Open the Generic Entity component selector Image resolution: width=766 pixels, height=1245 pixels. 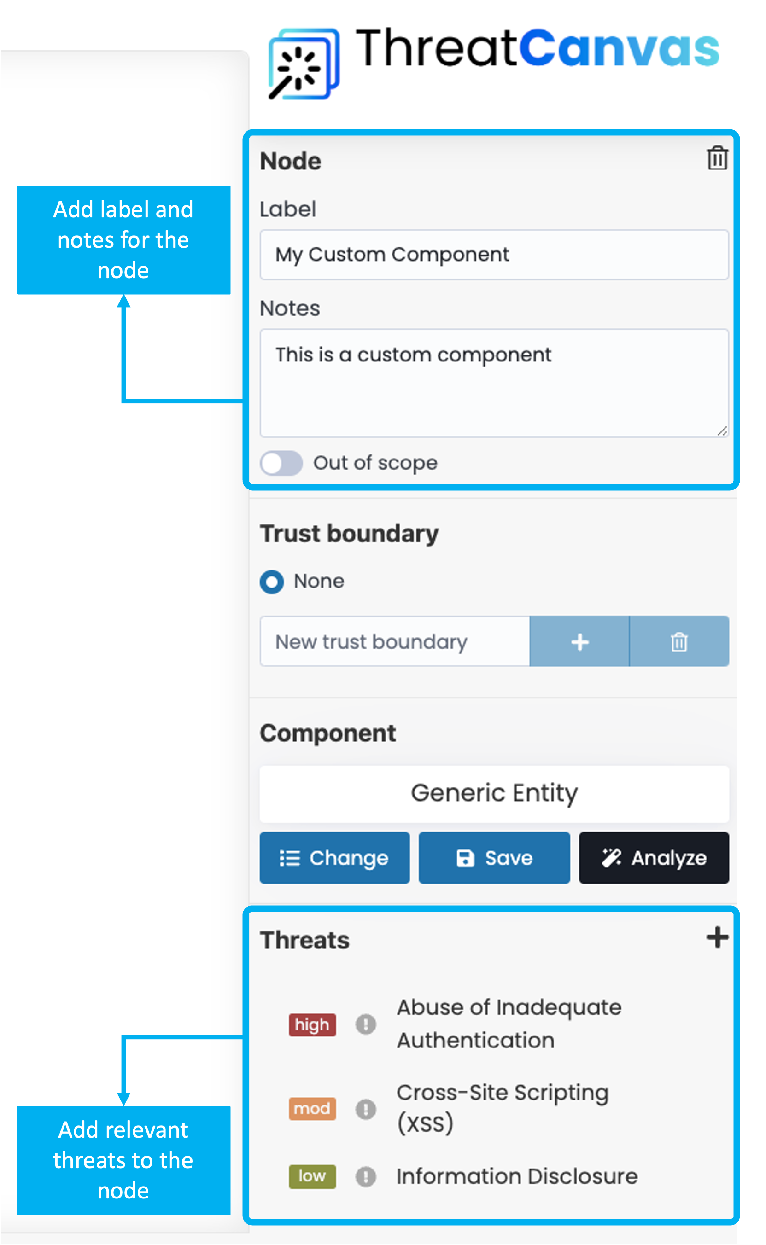(x=494, y=793)
